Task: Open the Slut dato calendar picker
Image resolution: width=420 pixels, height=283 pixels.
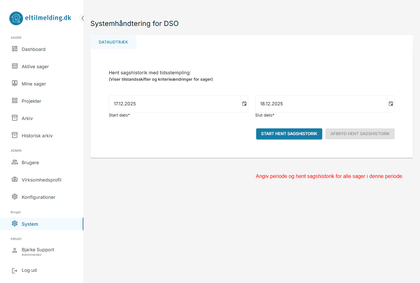Action: click(391, 104)
